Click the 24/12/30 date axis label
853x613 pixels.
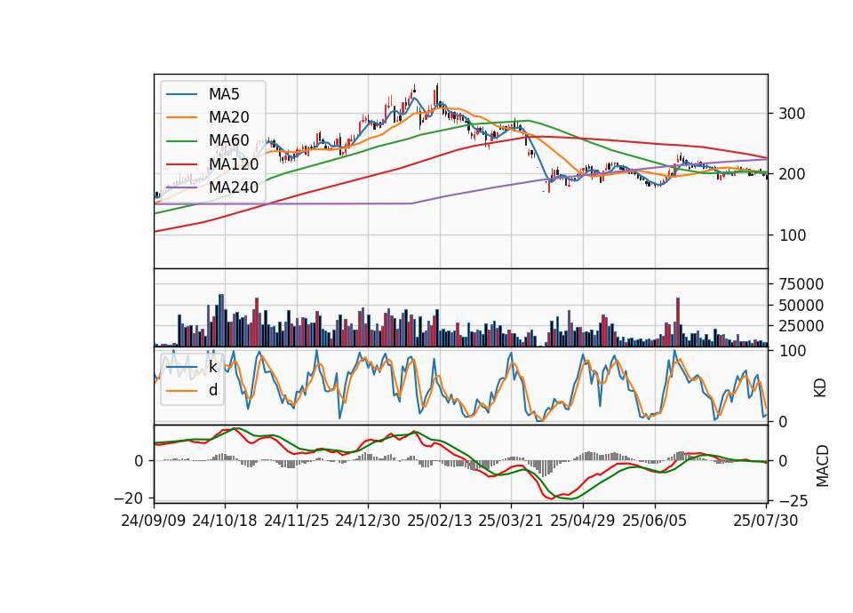click(x=368, y=521)
